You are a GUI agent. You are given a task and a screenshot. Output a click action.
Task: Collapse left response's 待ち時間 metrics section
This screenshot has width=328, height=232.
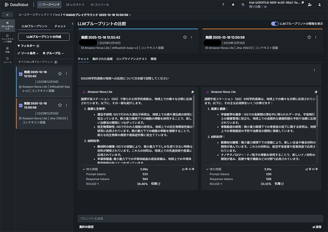(x=83, y=169)
